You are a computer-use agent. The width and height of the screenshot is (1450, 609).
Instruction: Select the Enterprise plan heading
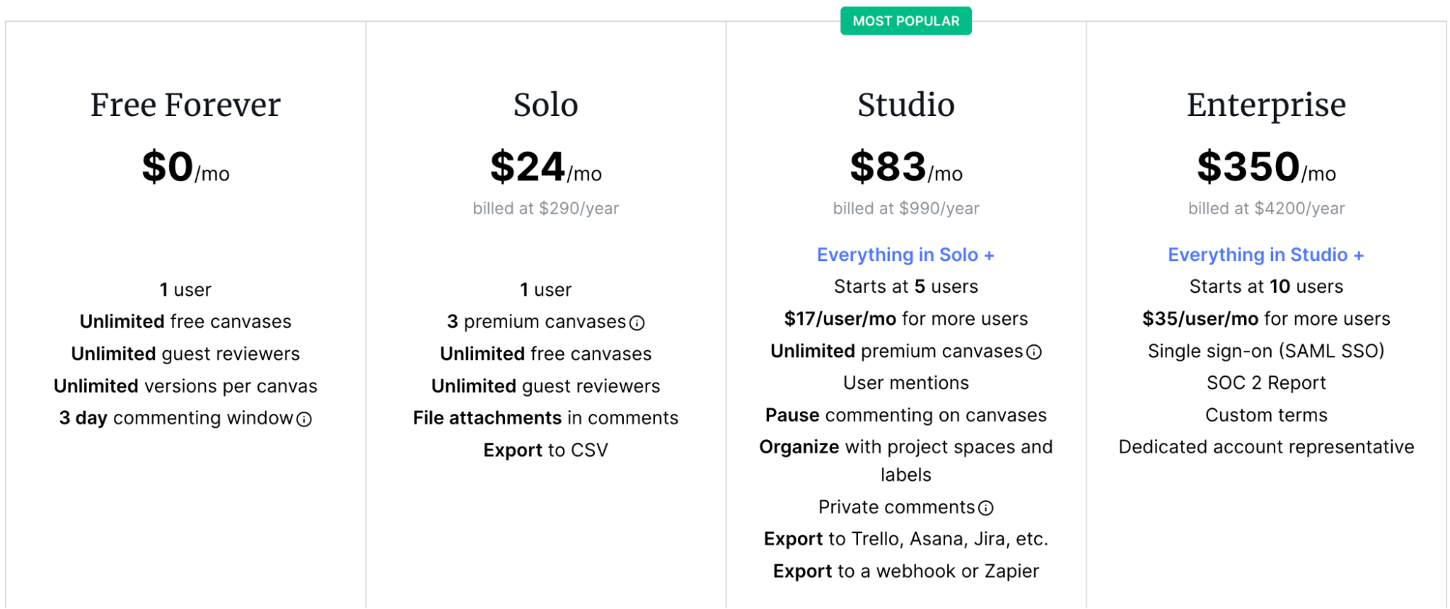click(1266, 105)
